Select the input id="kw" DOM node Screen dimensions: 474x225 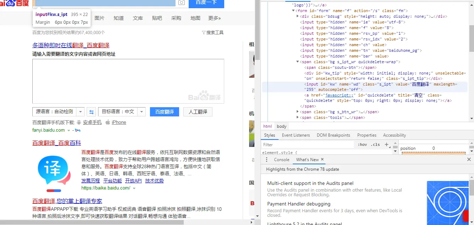click(x=365, y=87)
